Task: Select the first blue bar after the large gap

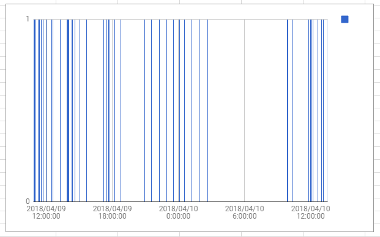Action: point(288,110)
